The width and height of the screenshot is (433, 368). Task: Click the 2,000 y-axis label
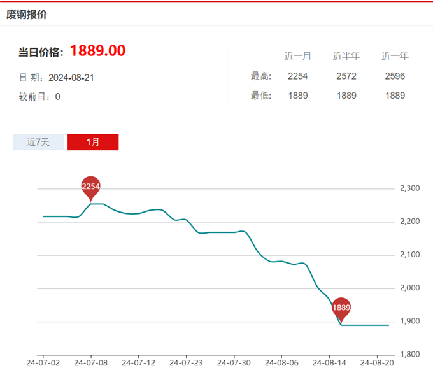pos(409,288)
